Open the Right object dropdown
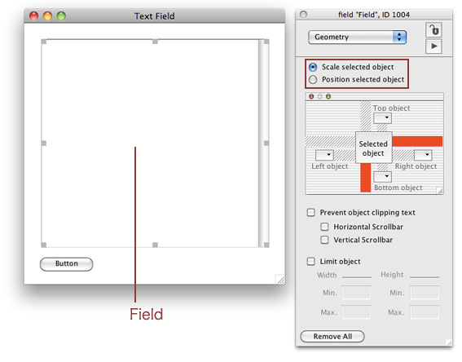 coord(423,155)
